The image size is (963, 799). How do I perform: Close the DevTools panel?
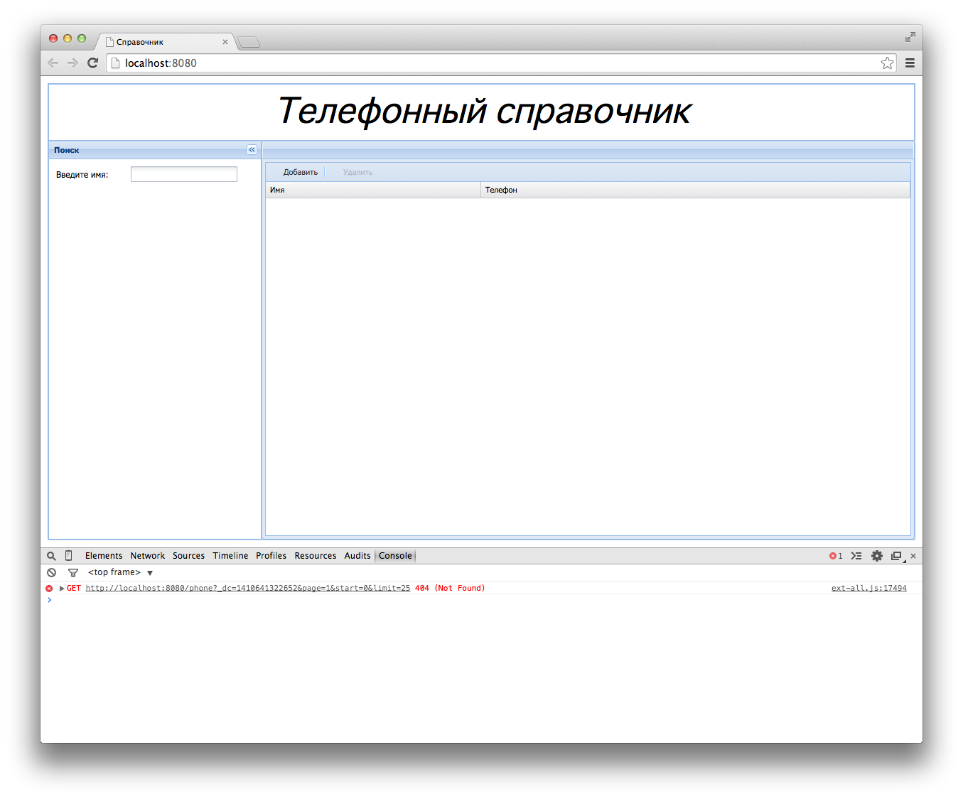click(913, 556)
